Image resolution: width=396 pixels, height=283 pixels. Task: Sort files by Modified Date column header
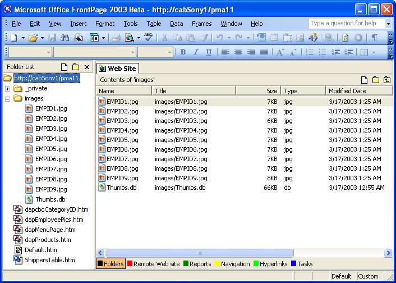pyautogui.click(x=358, y=90)
